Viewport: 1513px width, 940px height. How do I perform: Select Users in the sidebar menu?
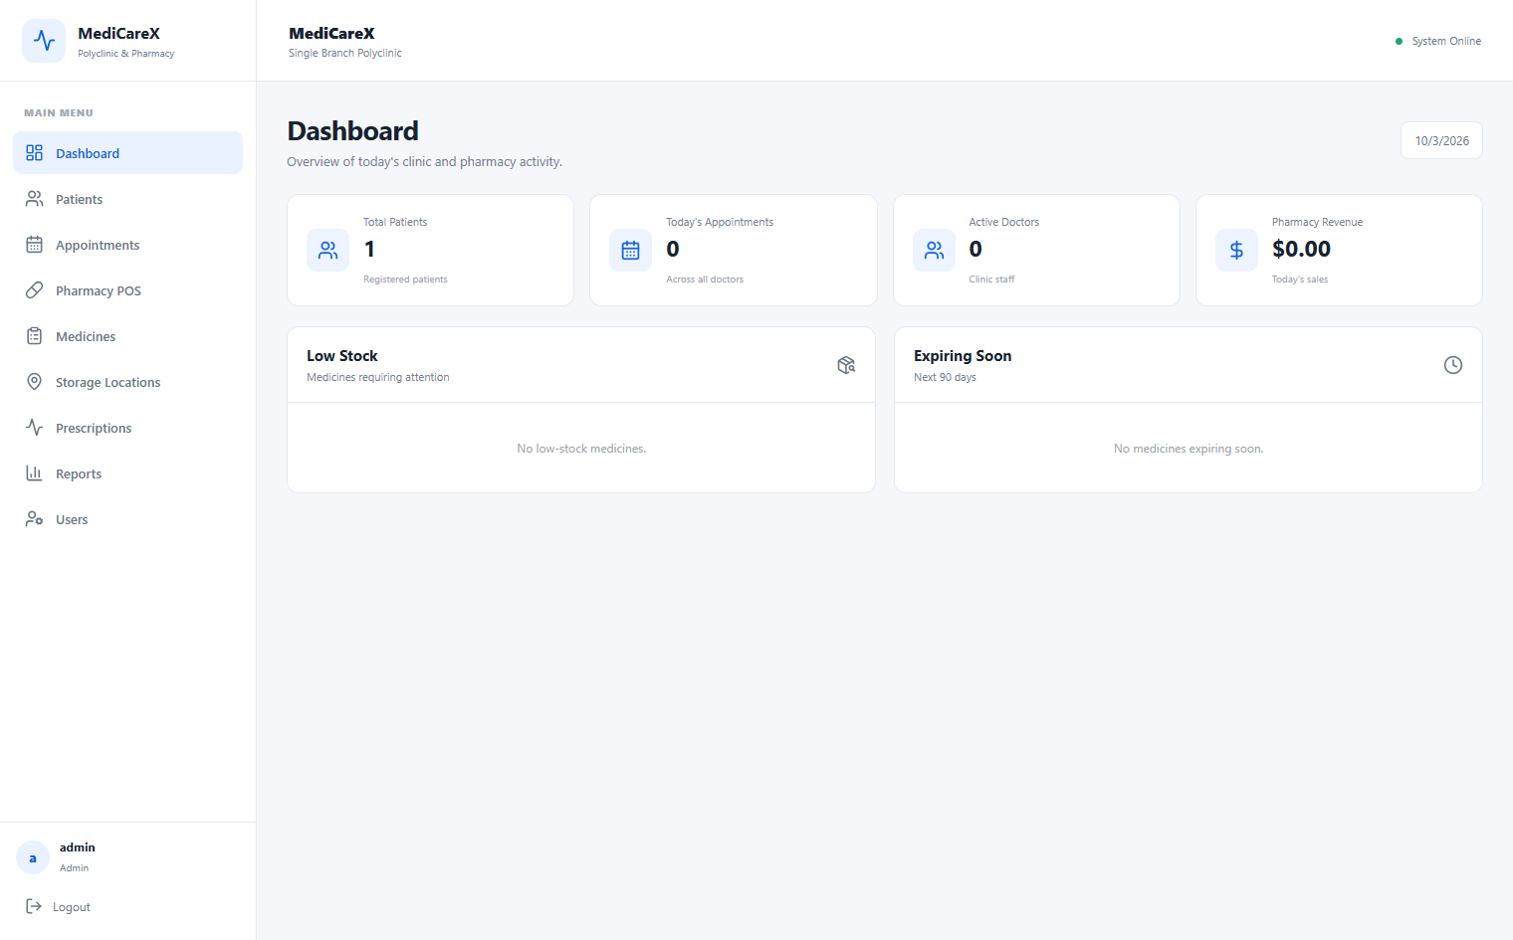click(127, 519)
